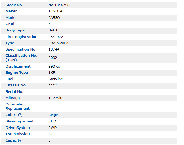Click the masked chassis number asterisks
This screenshot has height=145, width=184.
pyautogui.click(x=53, y=85)
